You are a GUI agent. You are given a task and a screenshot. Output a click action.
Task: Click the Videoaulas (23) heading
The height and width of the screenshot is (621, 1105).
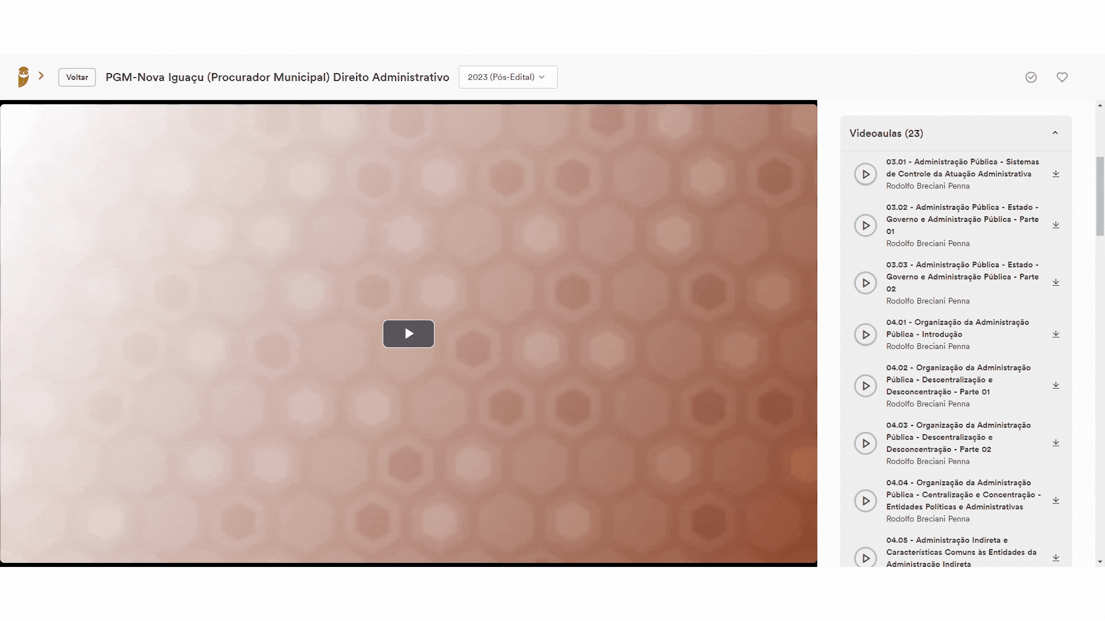point(886,133)
